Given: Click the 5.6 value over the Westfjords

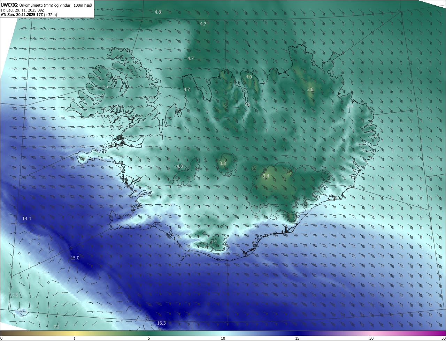Looking at the screenshot, I should [x=106, y=86].
